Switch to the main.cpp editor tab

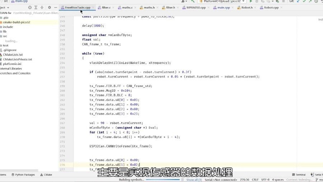[x=223, y=8]
